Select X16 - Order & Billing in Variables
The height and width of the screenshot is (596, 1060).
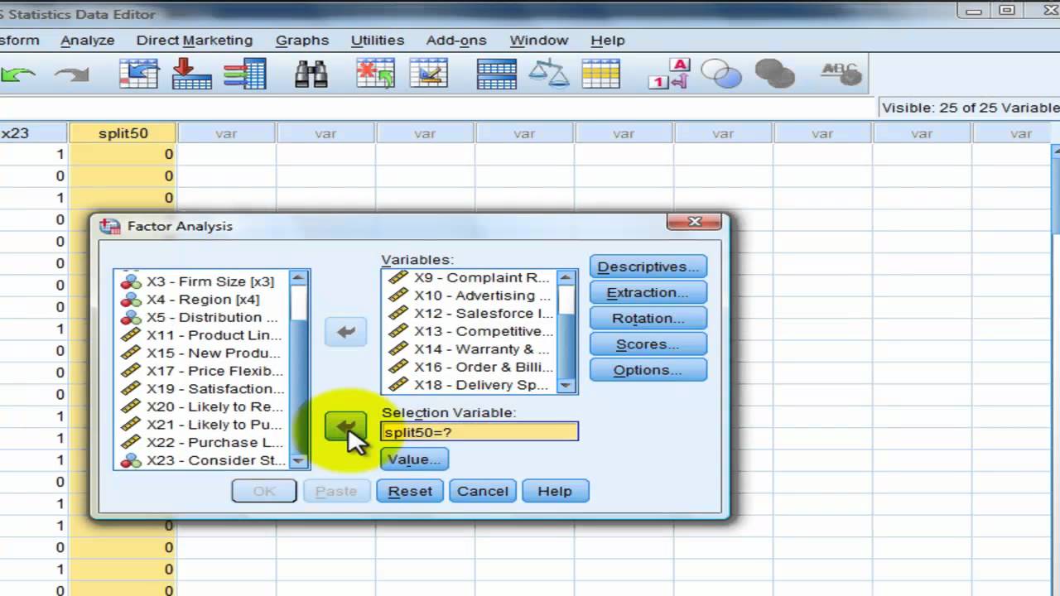pos(470,367)
